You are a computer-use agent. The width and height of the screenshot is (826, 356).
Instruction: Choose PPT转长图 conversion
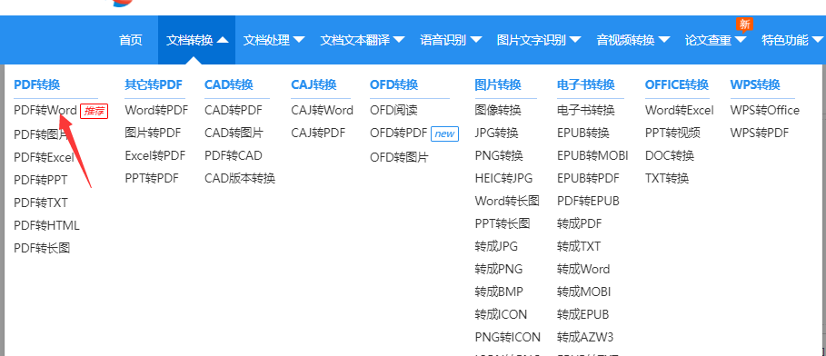pyautogui.click(x=502, y=223)
